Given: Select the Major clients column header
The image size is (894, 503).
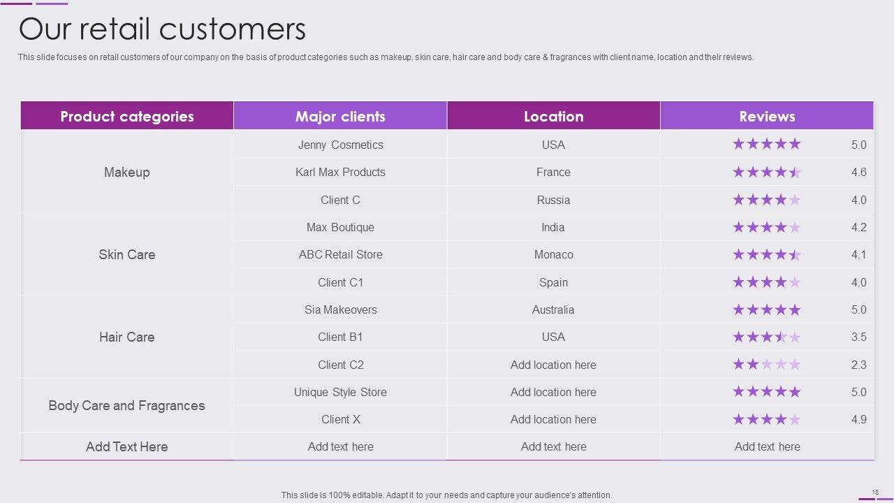Looking at the screenshot, I should pyautogui.click(x=340, y=116).
